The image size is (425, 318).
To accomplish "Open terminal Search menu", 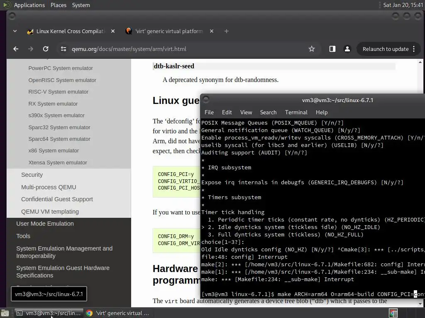I will tap(269, 112).
